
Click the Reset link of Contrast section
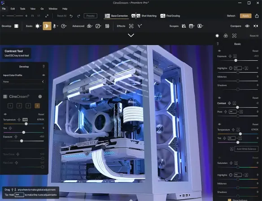click(x=255, y=98)
